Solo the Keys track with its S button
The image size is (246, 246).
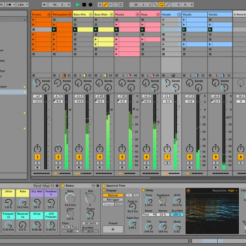click(x=146, y=163)
